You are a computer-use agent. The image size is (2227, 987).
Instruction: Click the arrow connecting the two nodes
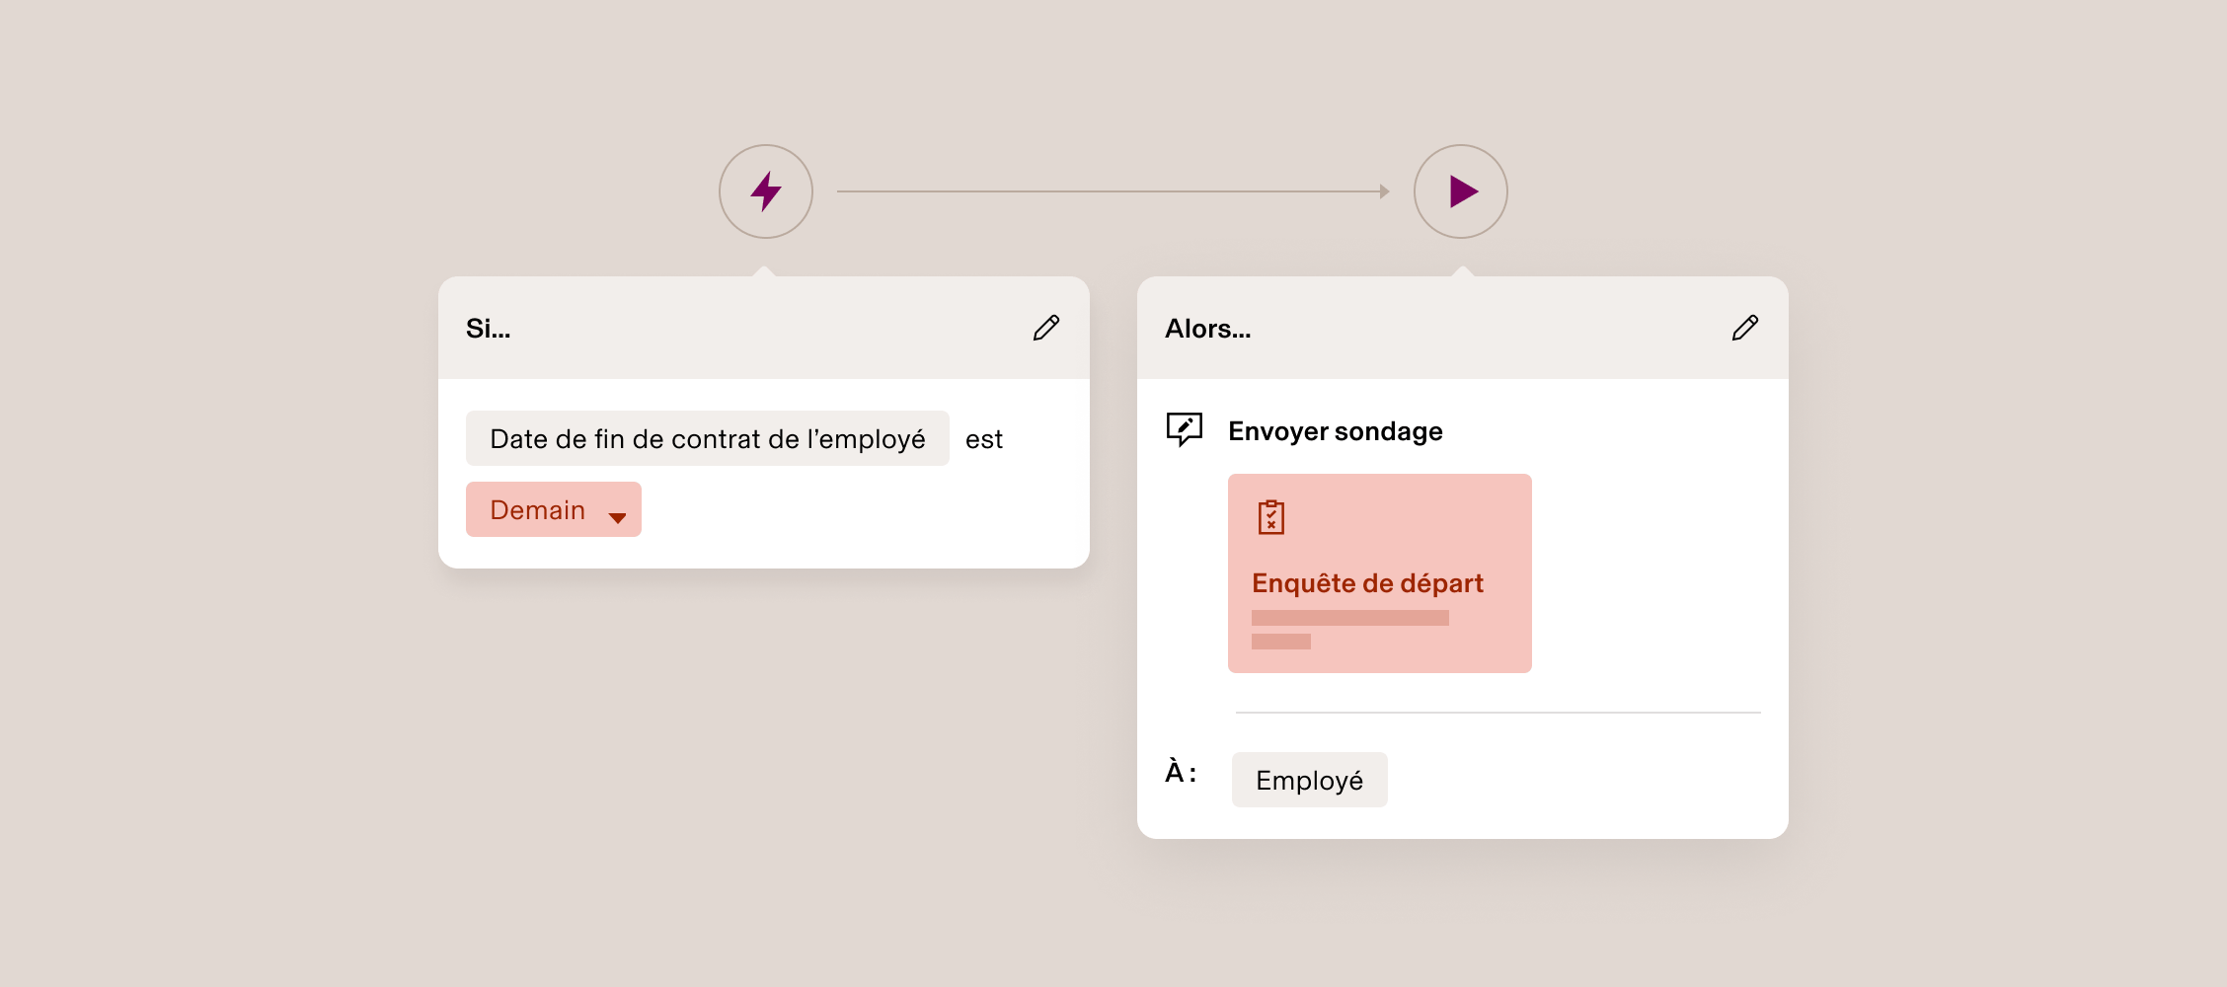click(1113, 191)
